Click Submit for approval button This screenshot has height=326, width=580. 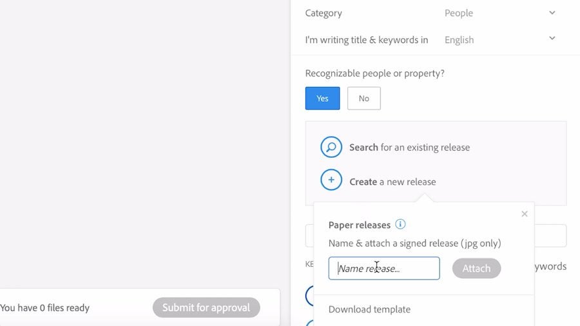pyautogui.click(x=206, y=308)
